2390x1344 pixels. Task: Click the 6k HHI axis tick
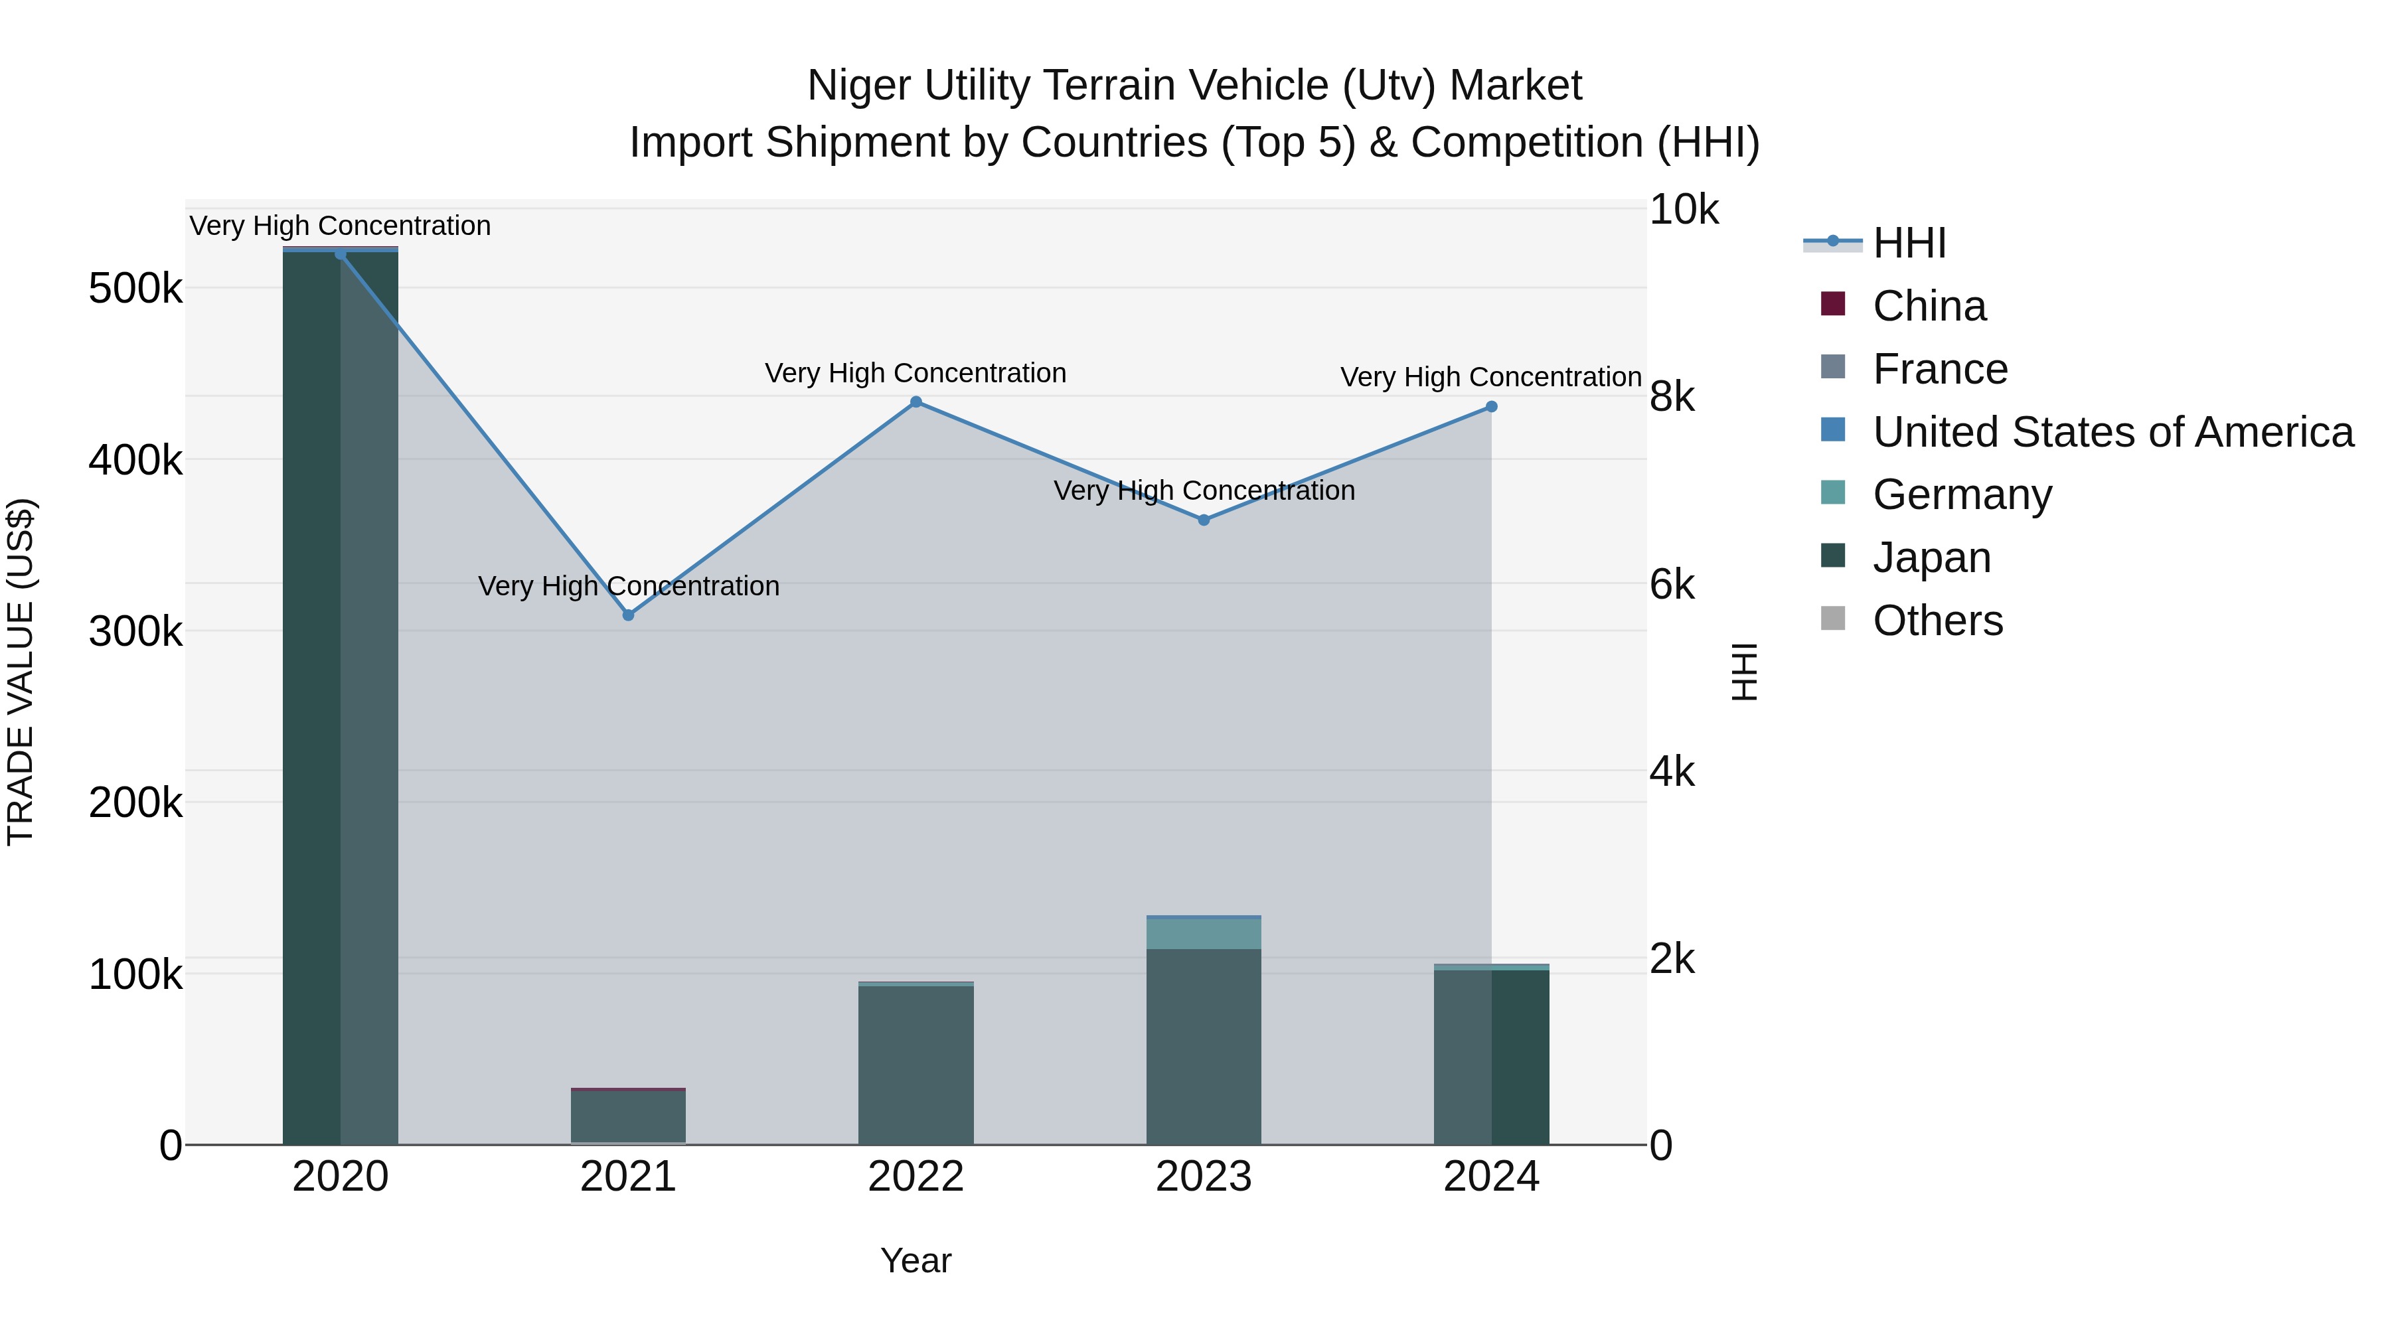coord(1672,584)
